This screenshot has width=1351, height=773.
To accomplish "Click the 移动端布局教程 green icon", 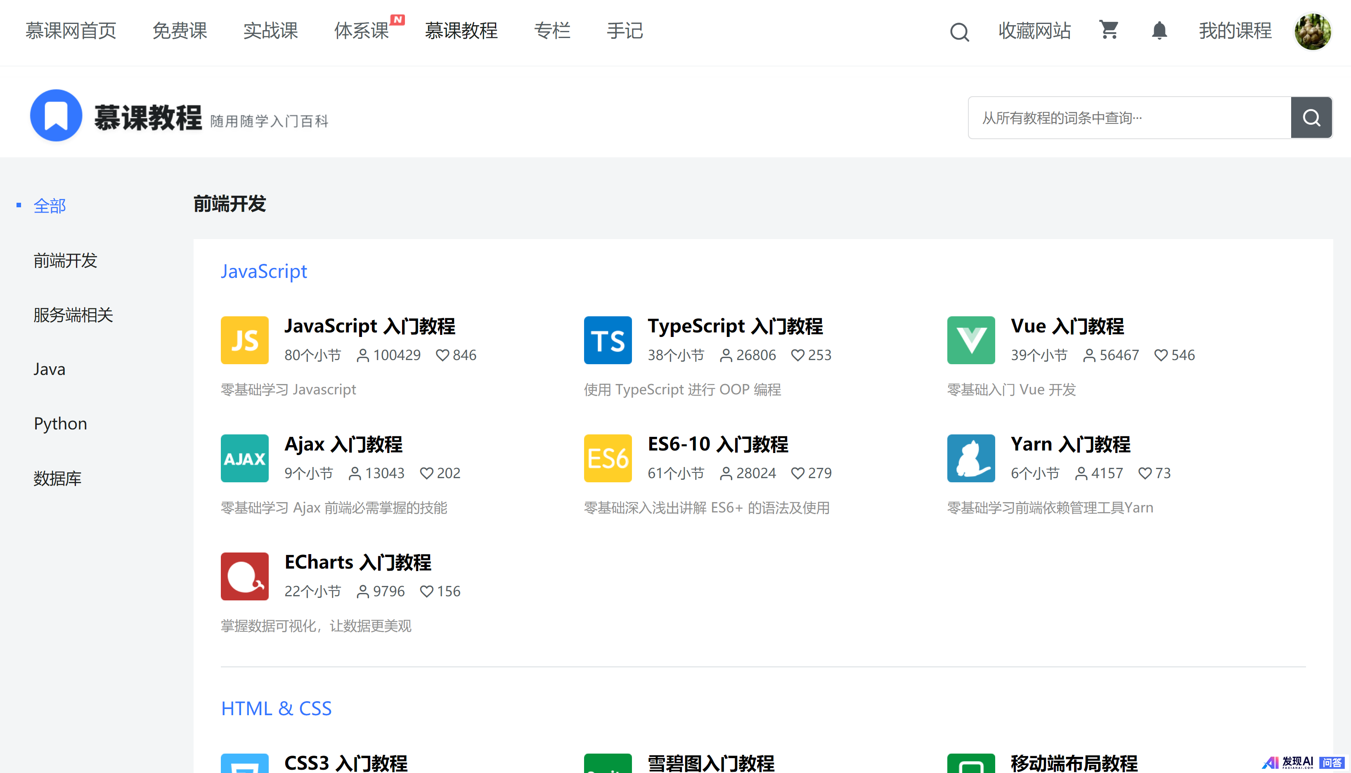I will coord(970,763).
